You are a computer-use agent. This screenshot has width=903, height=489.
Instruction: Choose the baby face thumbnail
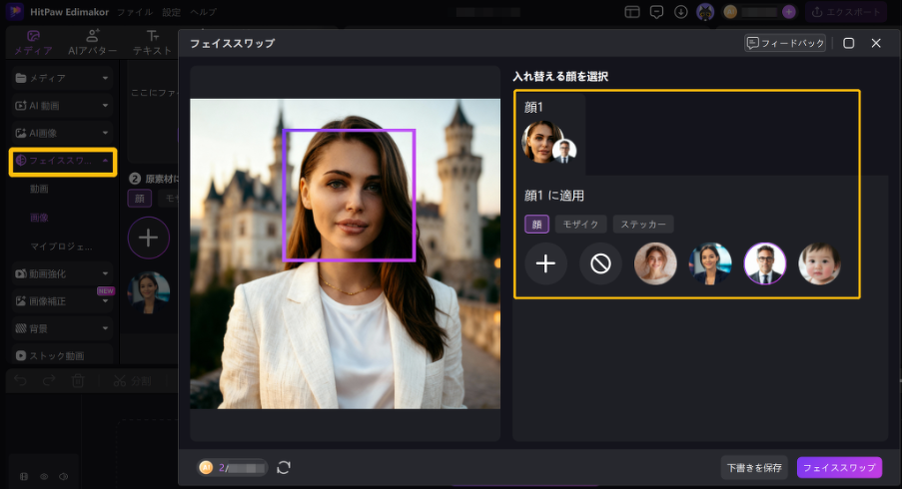coord(819,264)
